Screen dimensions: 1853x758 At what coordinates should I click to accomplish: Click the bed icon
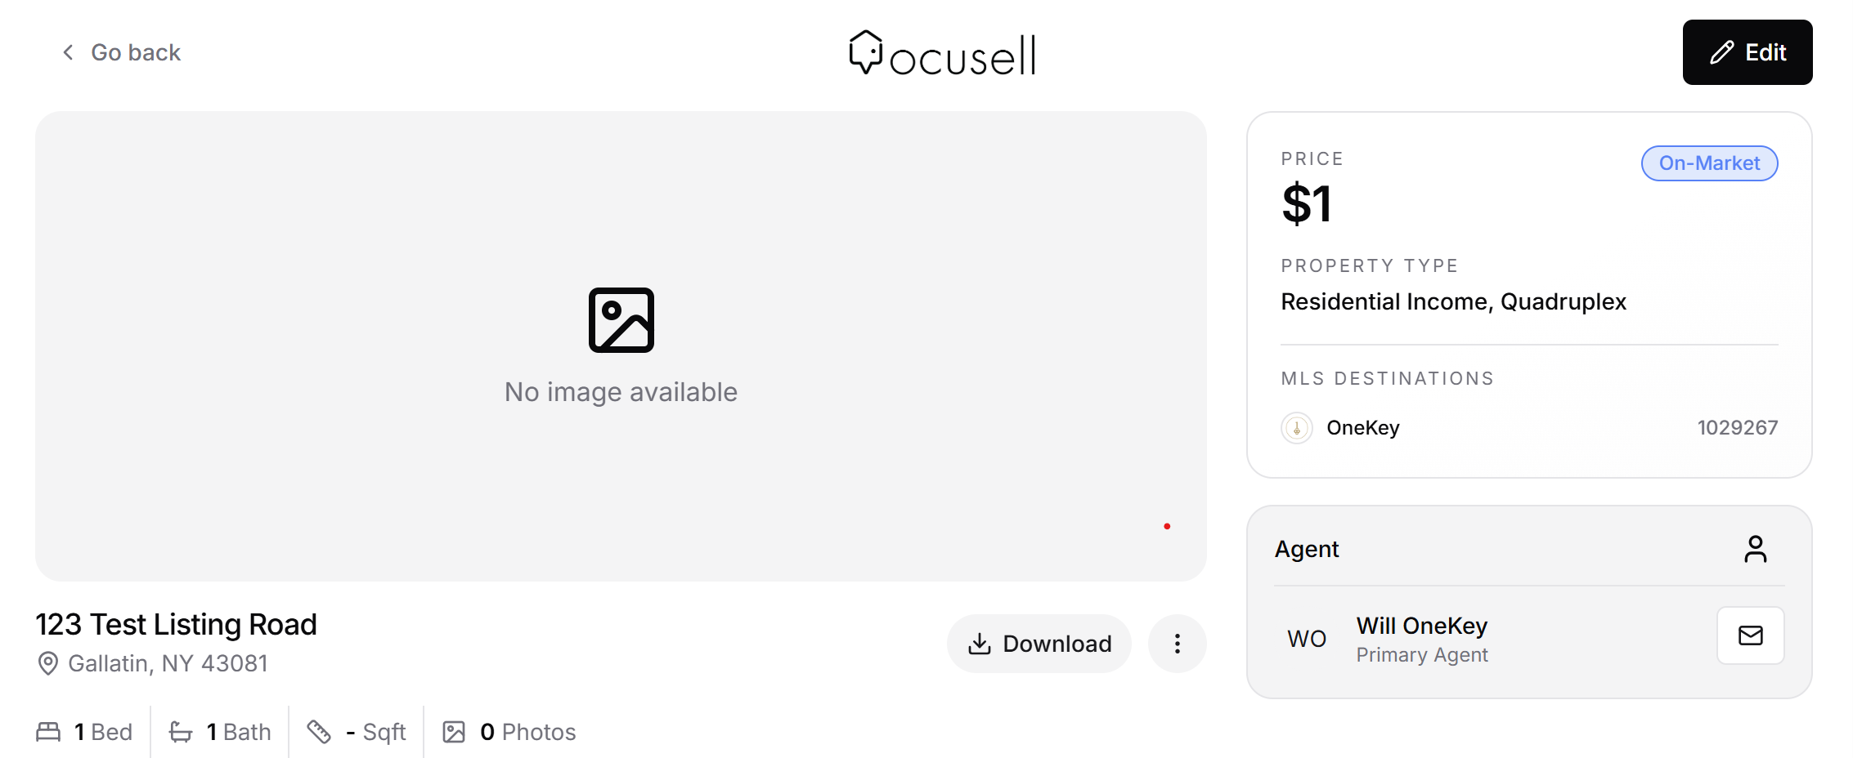pos(48,732)
